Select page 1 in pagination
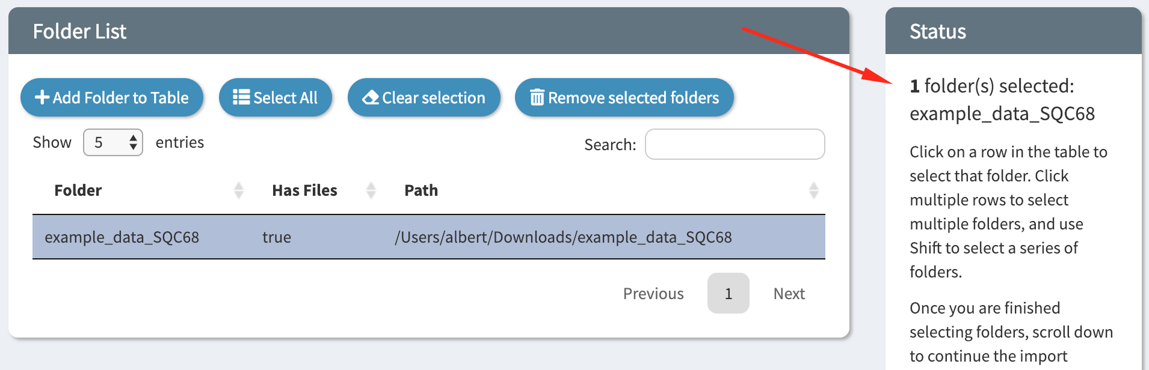The width and height of the screenshot is (1149, 370). pyautogui.click(x=729, y=294)
